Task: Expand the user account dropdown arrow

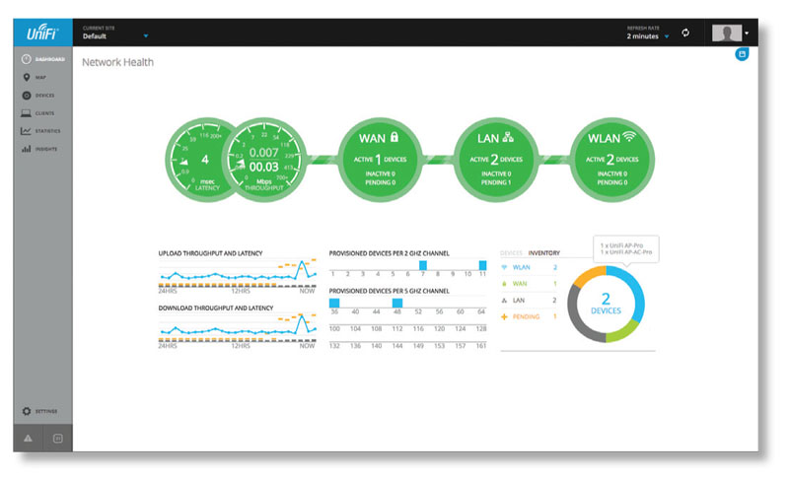Action: coord(747,34)
